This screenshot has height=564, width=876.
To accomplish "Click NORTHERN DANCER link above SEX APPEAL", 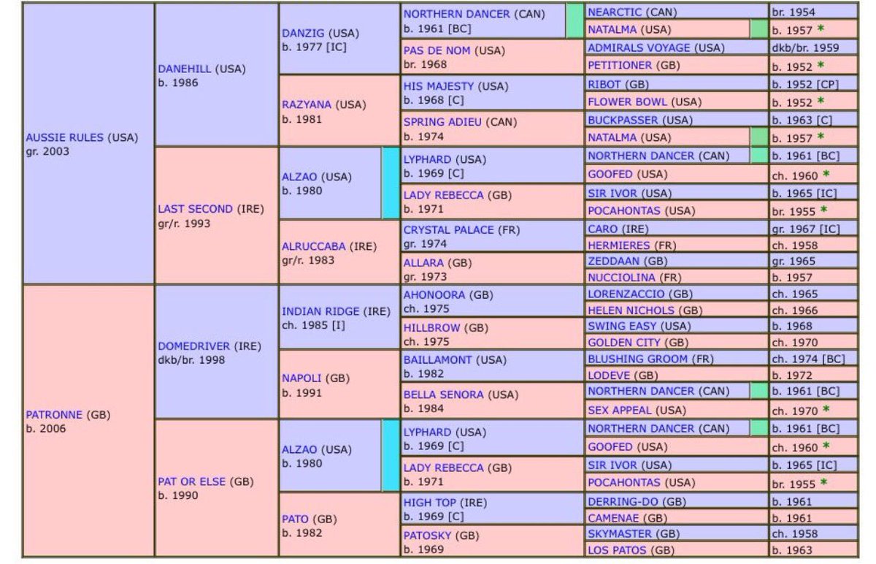I will [658, 392].
